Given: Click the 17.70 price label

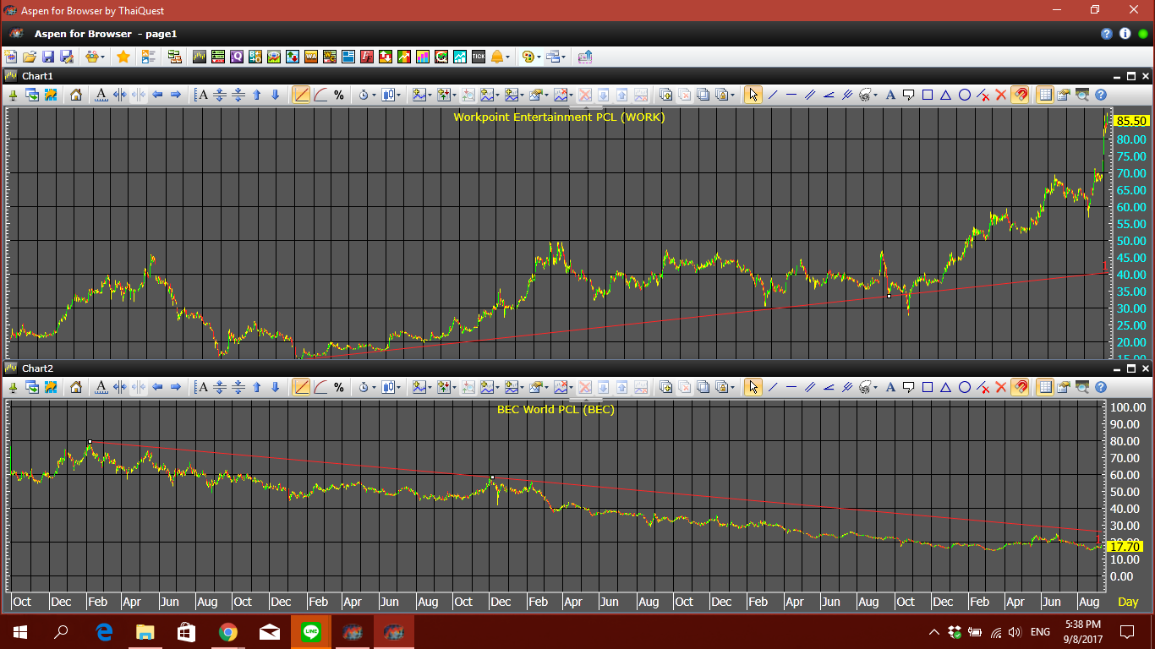Looking at the screenshot, I should click(1126, 547).
